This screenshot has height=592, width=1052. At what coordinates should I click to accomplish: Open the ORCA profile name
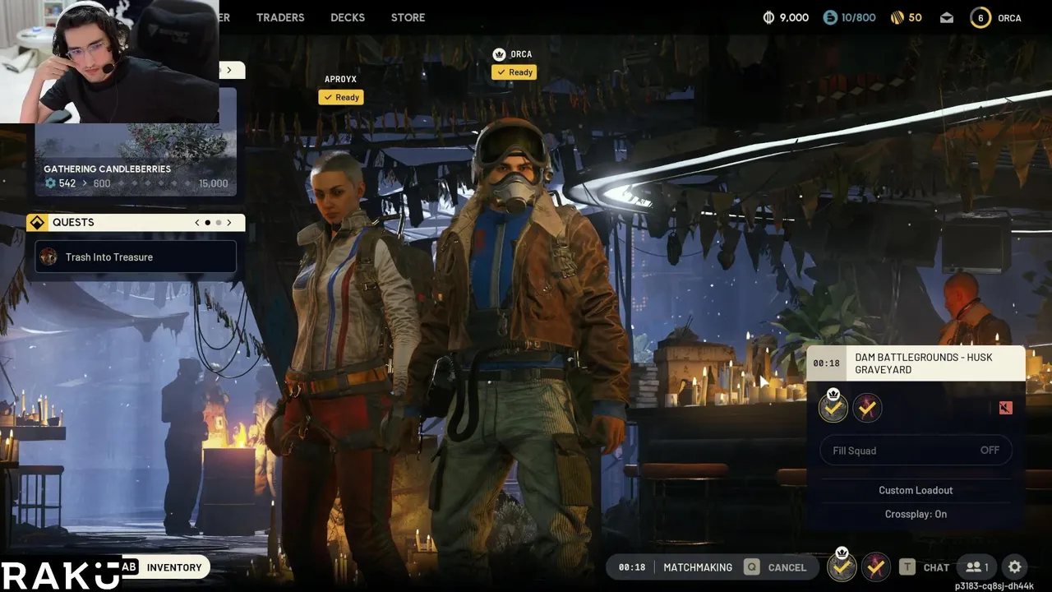1009,17
